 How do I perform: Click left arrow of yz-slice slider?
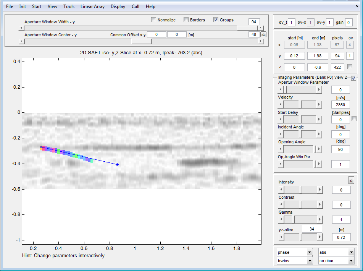pyautogui.click(x=281, y=237)
